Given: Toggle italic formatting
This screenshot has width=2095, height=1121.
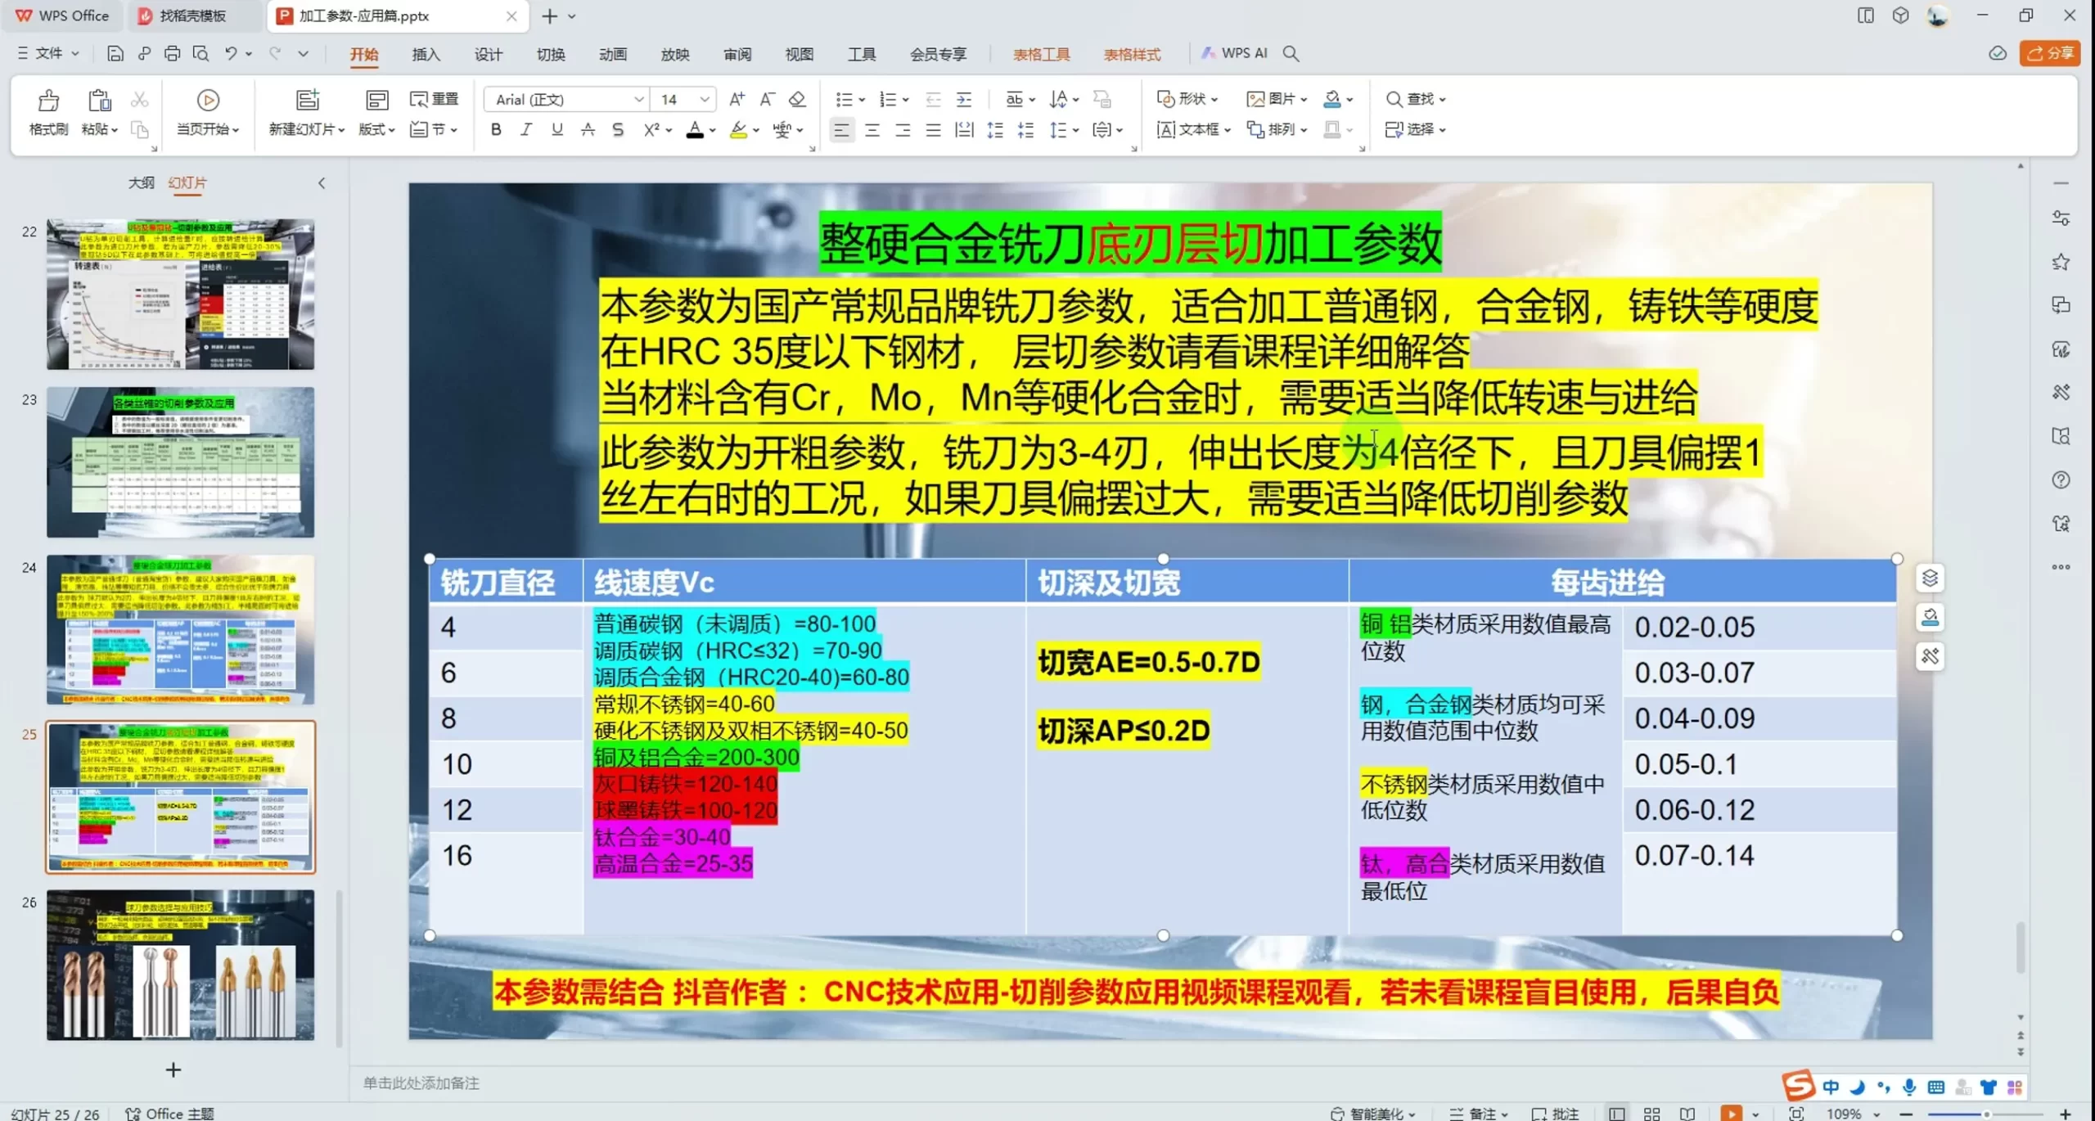Looking at the screenshot, I should (x=525, y=129).
